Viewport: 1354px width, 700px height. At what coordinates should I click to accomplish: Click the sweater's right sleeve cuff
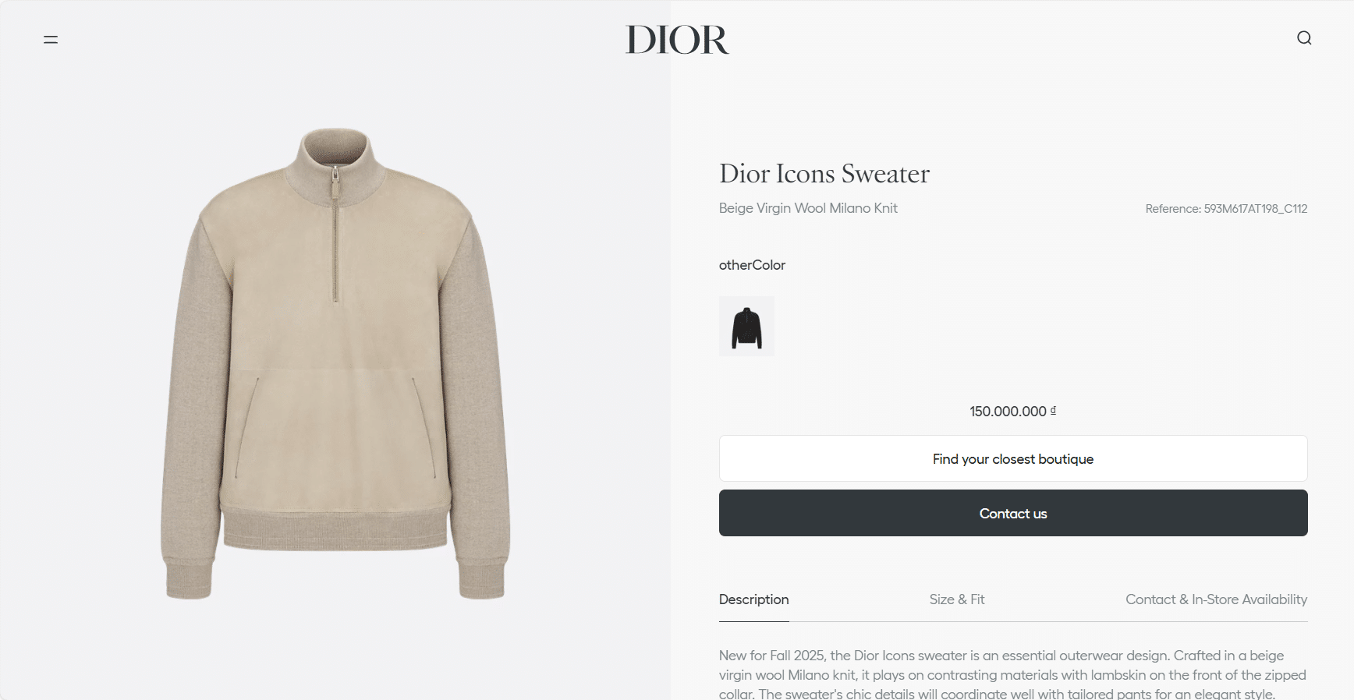click(x=482, y=579)
